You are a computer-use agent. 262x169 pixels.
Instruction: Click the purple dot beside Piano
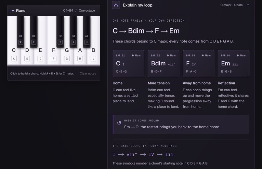coord(13,10)
